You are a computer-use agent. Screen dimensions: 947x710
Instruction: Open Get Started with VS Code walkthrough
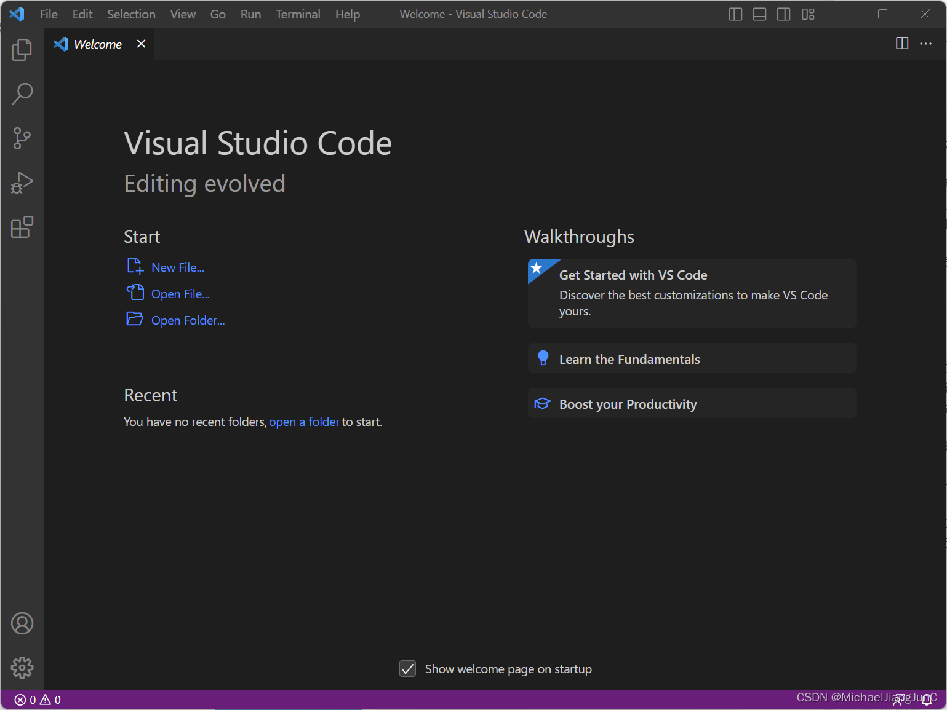point(692,293)
